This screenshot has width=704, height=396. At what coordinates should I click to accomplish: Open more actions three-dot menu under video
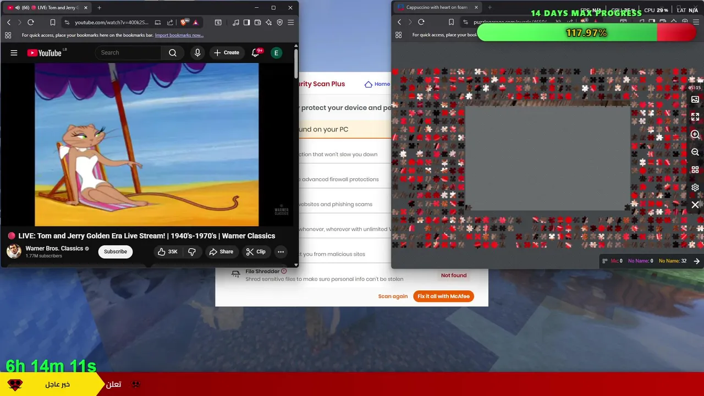(280, 252)
